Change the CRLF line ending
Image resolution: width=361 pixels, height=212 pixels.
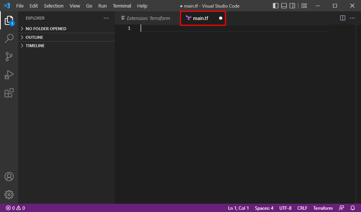[x=302, y=208]
